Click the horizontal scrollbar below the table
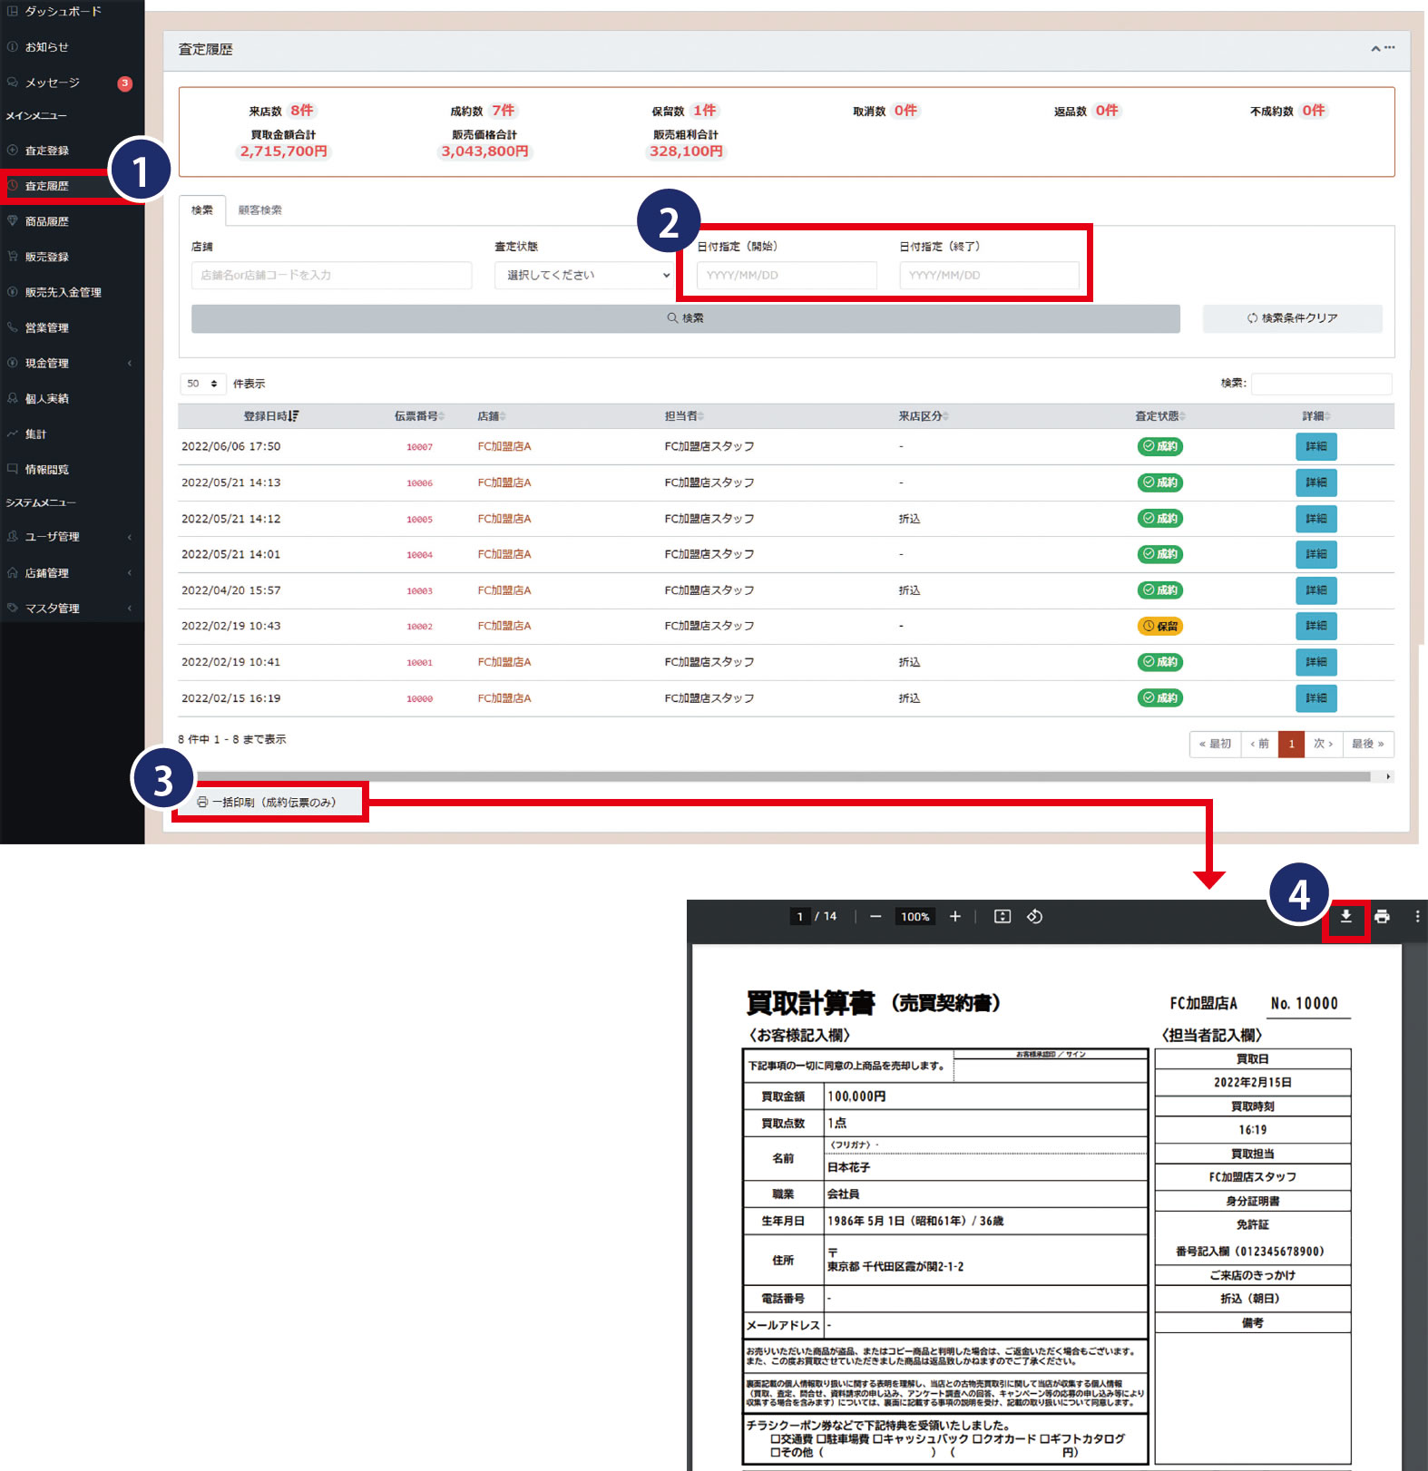Image resolution: width=1428 pixels, height=1471 pixels. pyautogui.click(x=780, y=776)
